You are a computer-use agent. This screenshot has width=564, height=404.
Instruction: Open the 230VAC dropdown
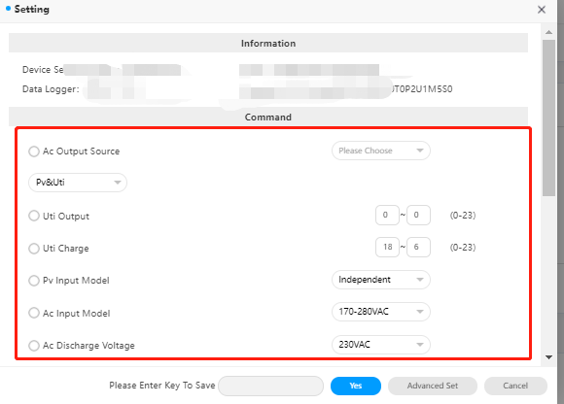(x=381, y=345)
